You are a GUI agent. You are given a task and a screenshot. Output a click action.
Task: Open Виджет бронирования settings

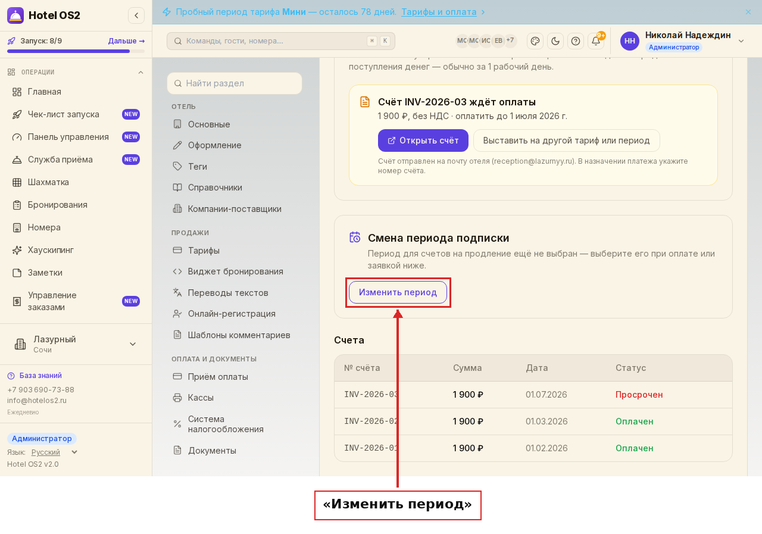(235, 271)
